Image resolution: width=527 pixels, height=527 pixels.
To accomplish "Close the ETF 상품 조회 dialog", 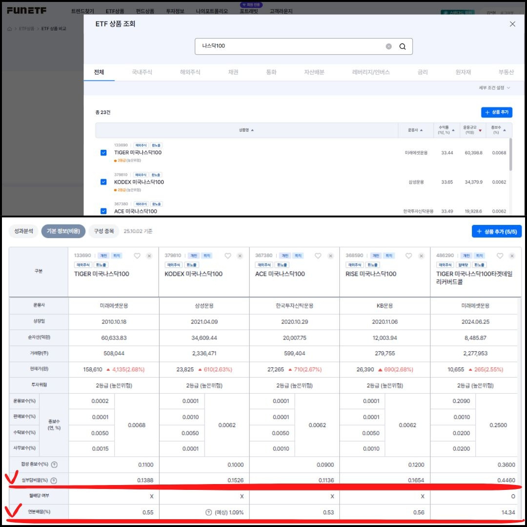I will tap(512, 24).
